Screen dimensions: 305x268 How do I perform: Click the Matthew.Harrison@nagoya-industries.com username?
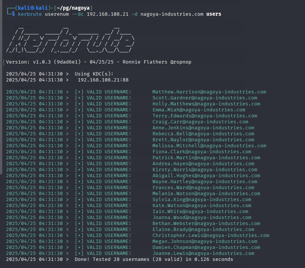(x=209, y=92)
